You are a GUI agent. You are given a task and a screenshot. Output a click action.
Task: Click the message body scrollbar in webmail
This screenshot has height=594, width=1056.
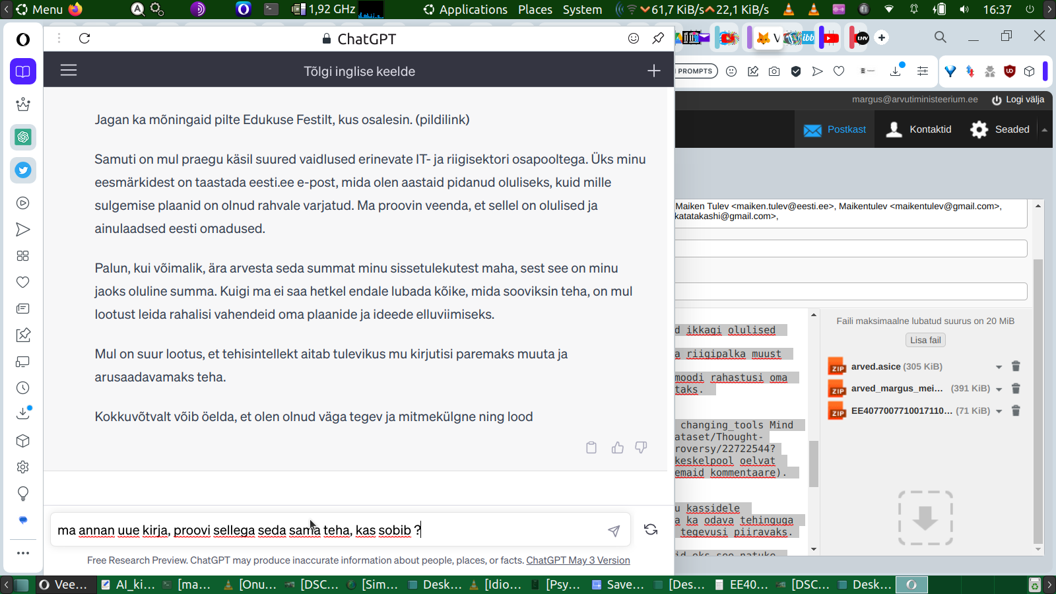[814, 463]
